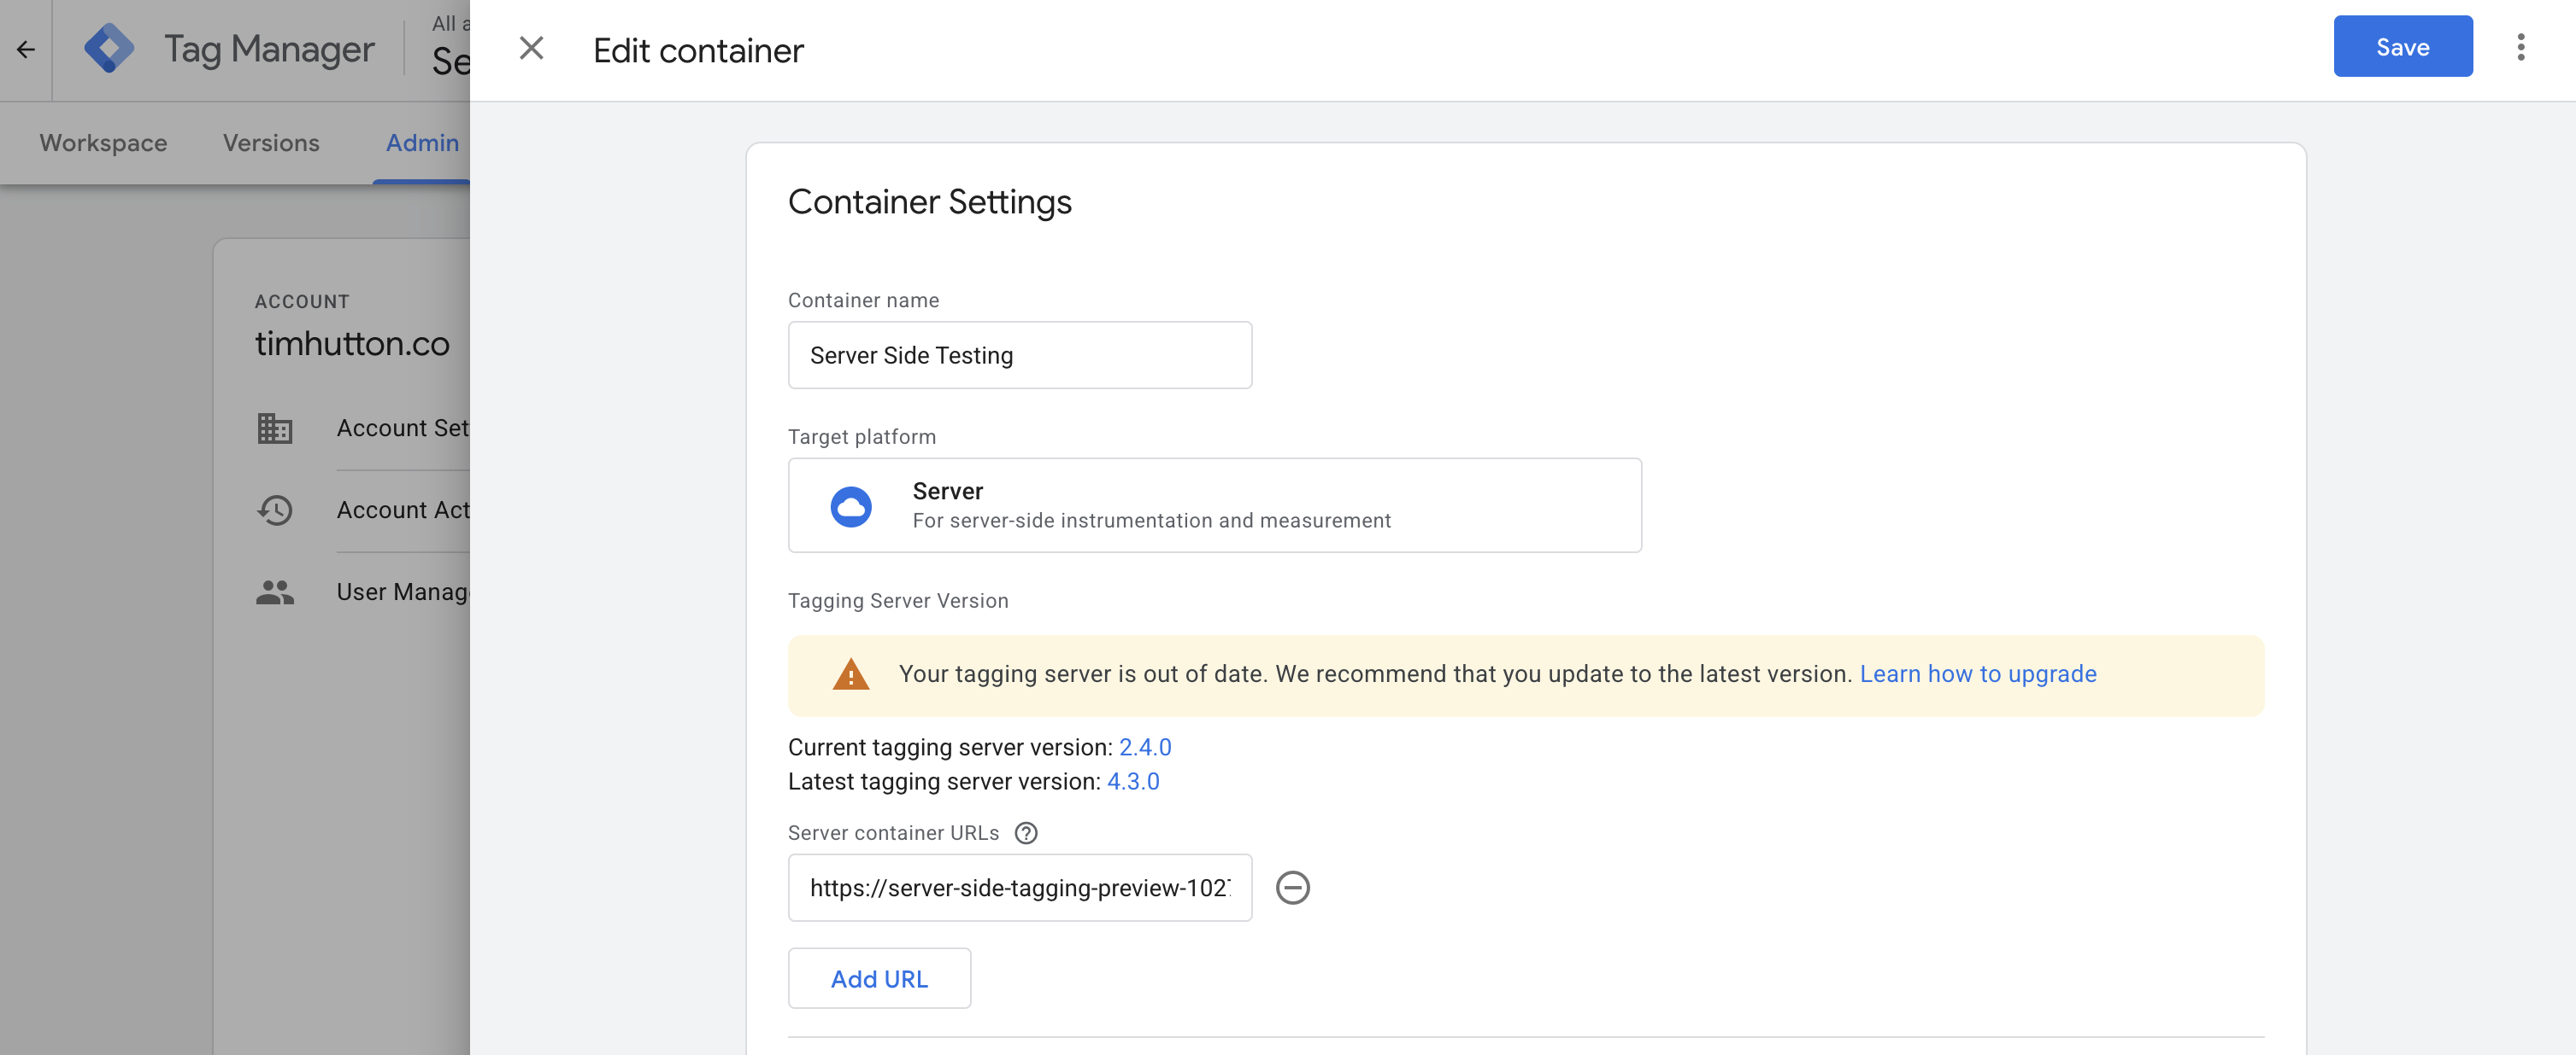Screen dimensions: 2576x1055
Task: Open User Management in admin list
Action: [x=403, y=592]
